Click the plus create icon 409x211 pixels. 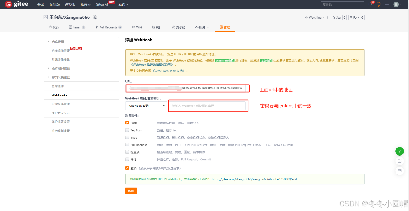387,4
